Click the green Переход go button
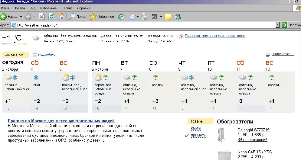Viewport: 301px width, 160px height. (291, 25)
